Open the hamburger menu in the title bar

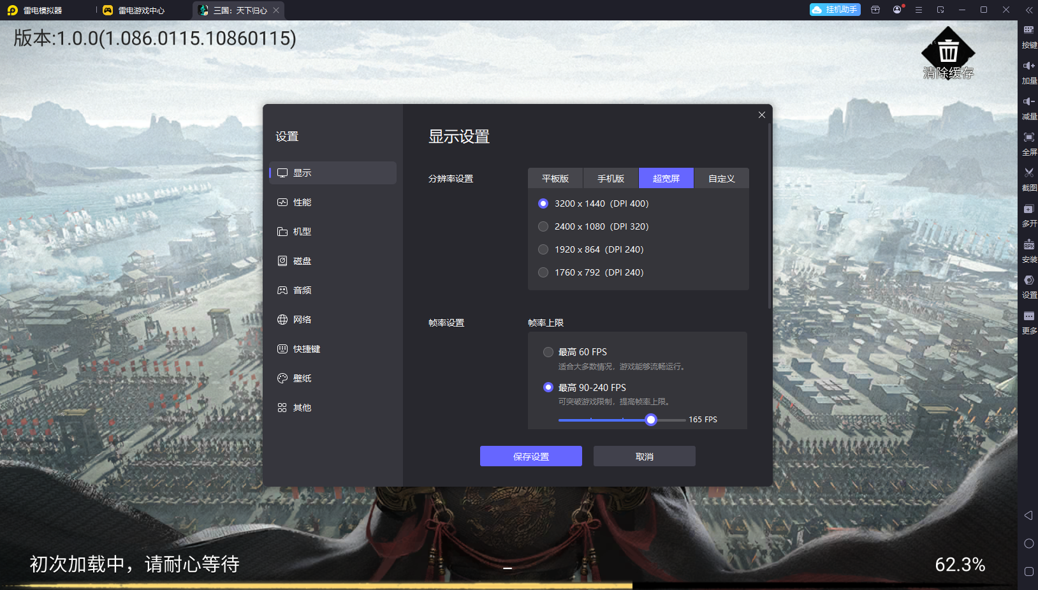tap(919, 10)
